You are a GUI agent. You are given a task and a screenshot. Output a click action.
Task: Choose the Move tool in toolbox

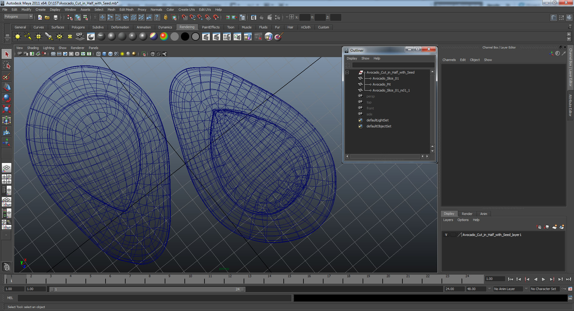(7, 87)
